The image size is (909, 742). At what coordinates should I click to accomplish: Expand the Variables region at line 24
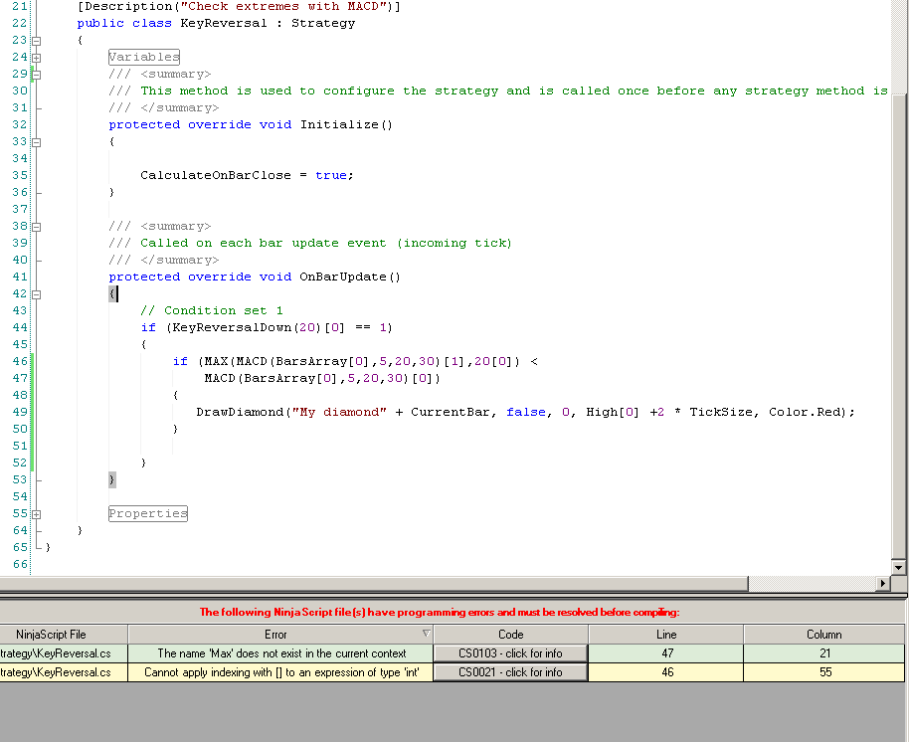pyautogui.click(x=36, y=58)
